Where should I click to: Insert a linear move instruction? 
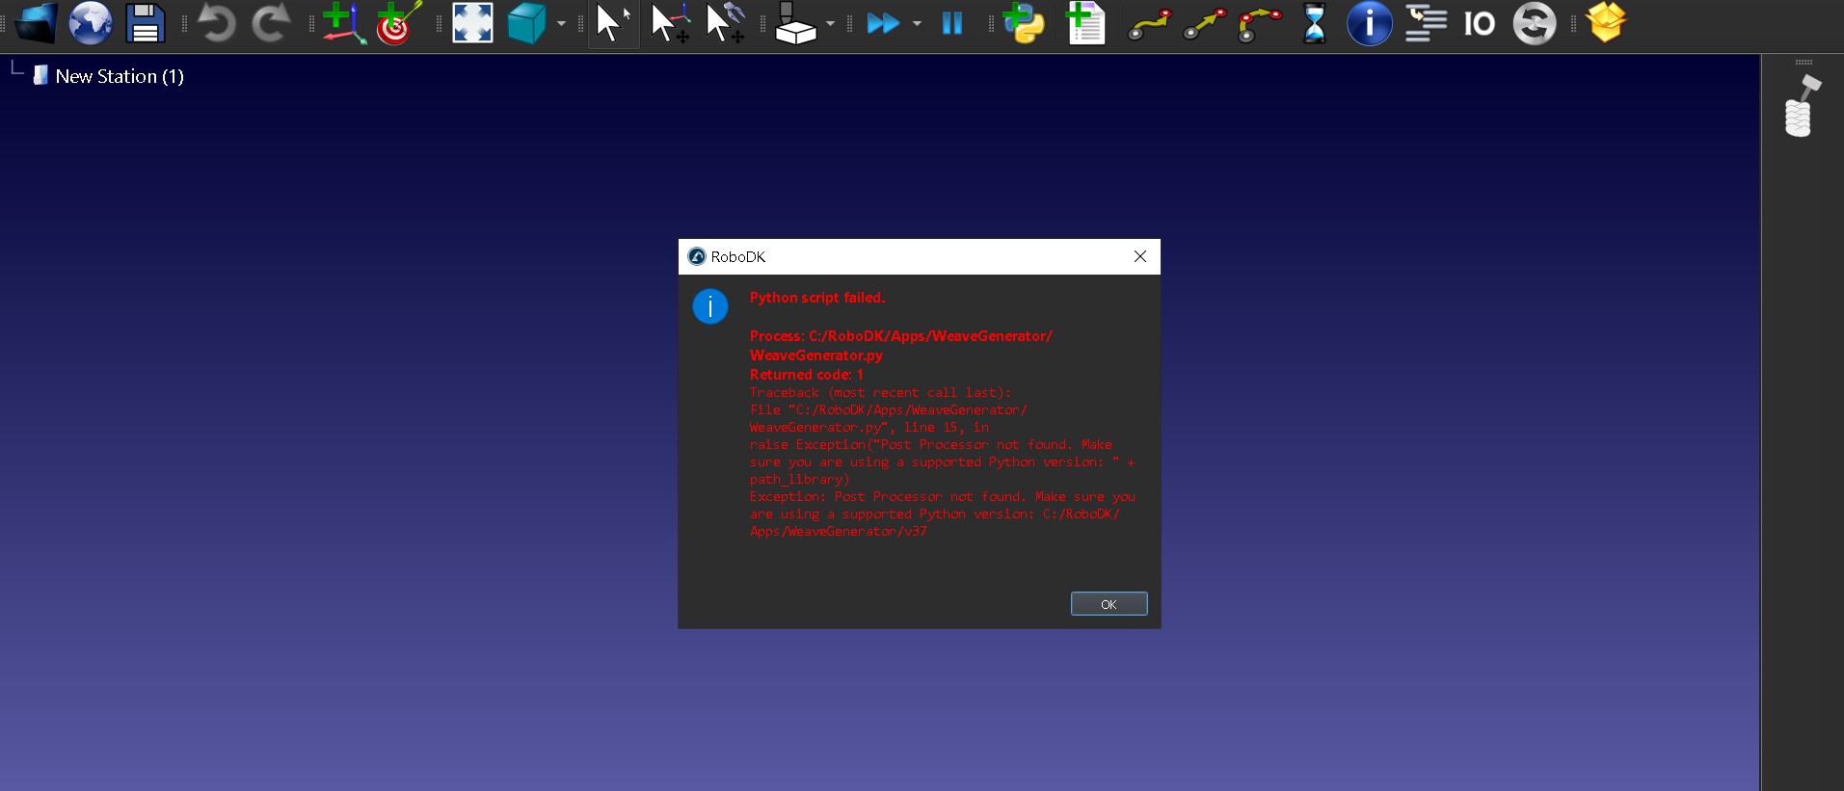(1205, 25)
